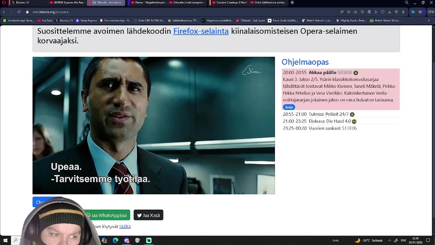This screenshot has width=435, height=245.
Task: Open the edit/notes icon in the address bar
Action: [349, 12]
